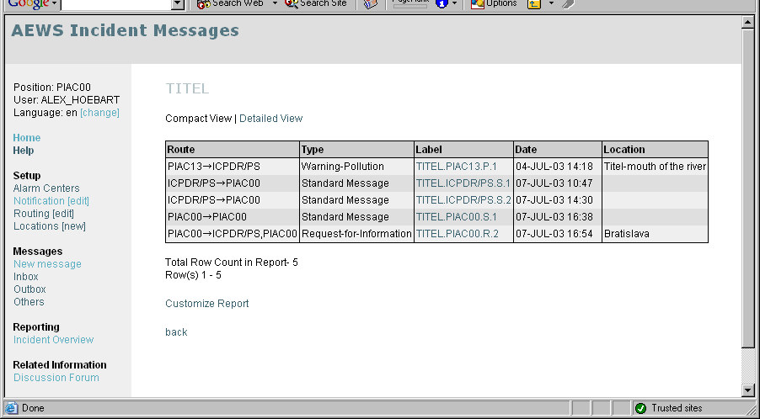Screen dimensions: 760x419
Task: Click the vertical scrollbar down arrow
Action: [747, 390]
